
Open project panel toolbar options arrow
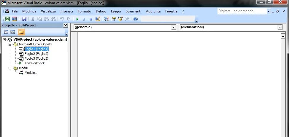pyautogui.click(x=66, y=34)
